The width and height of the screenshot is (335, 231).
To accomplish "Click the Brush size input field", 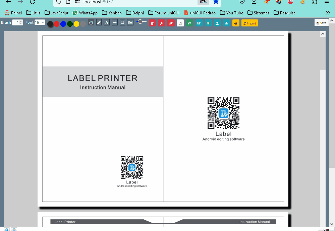I will [17, 22].
